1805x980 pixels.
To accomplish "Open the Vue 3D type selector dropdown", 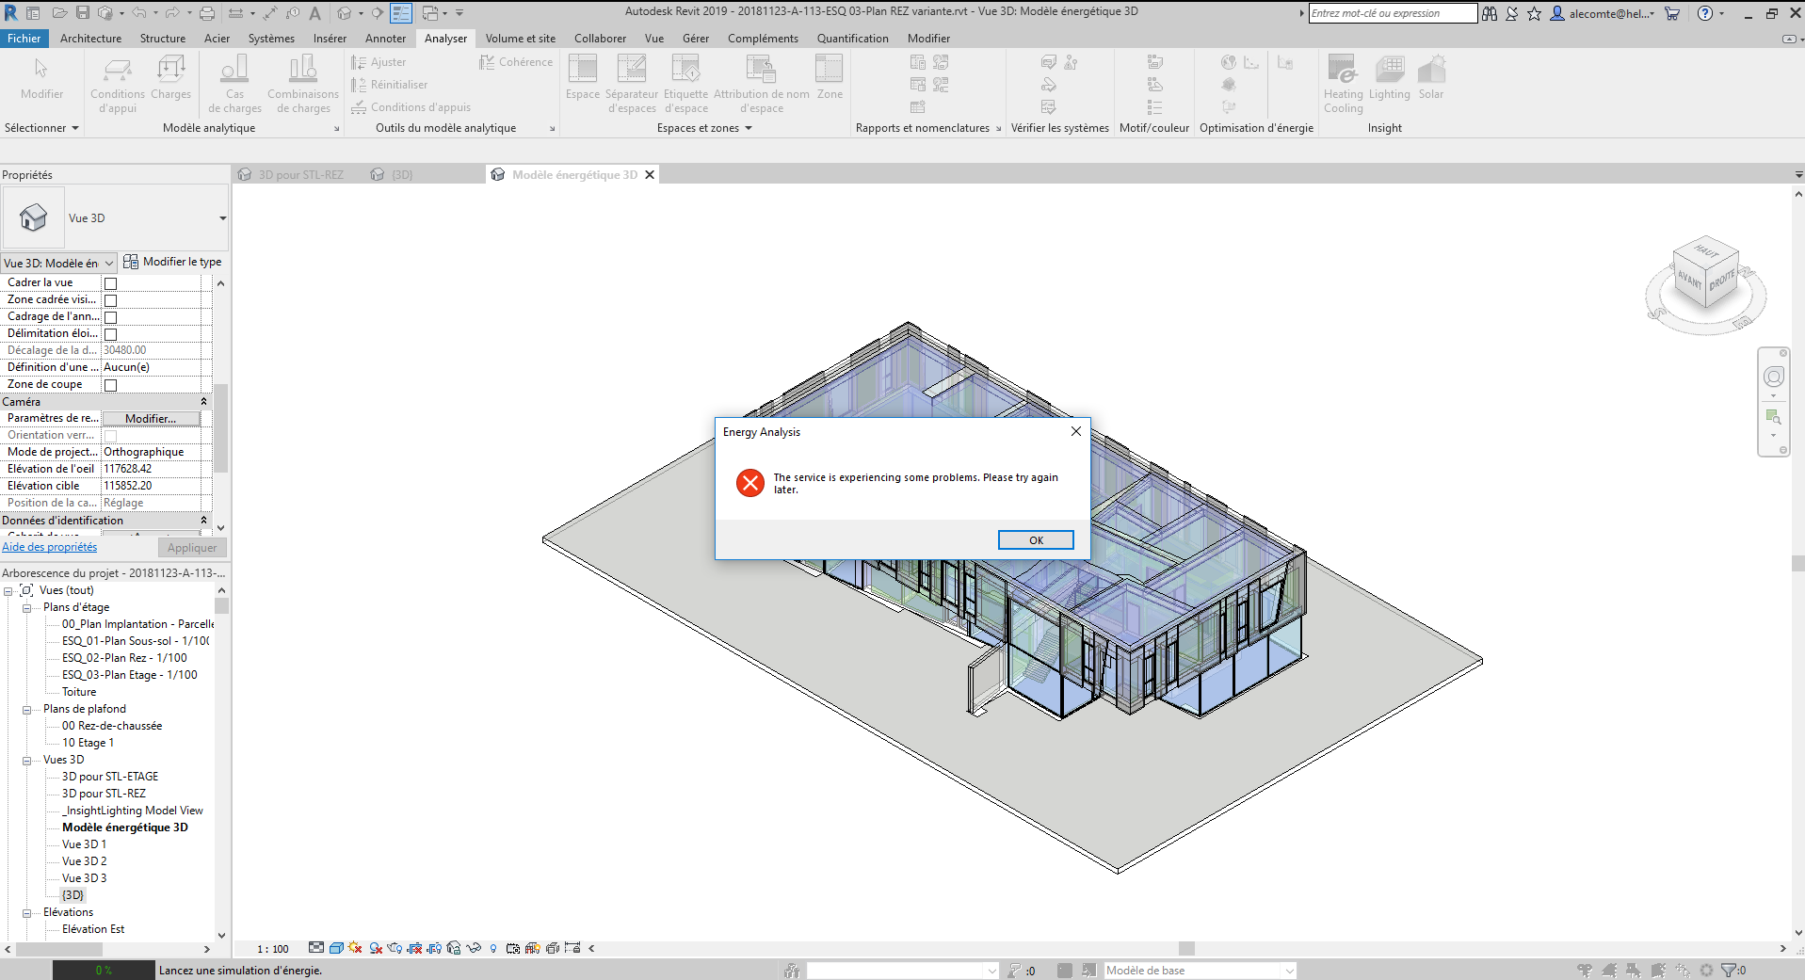I will pyautogui.click(x=222, y=218).
